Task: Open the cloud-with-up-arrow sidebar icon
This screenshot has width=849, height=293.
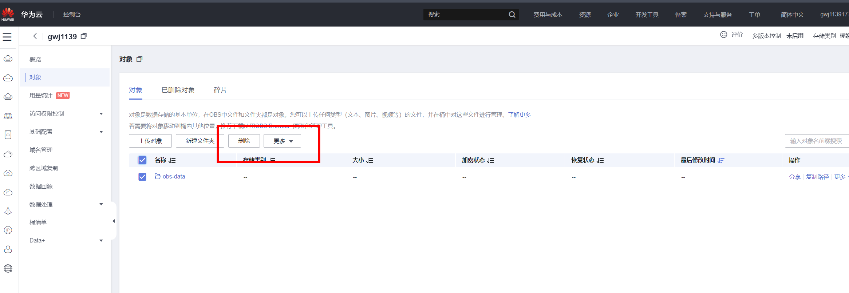Action: pyautogui.click(x=8, y=173)
